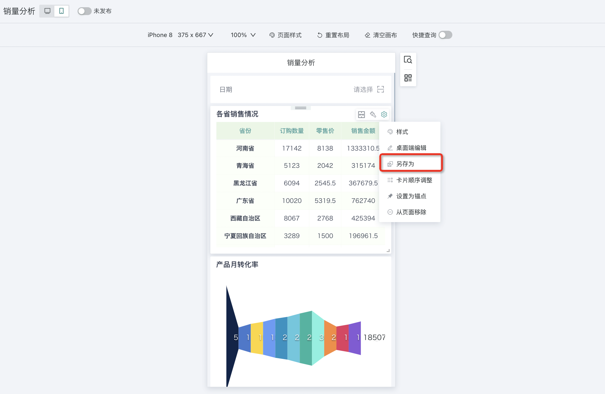
Task: Select 桌面端编辑 from the context menu
Action: point(410,148)
